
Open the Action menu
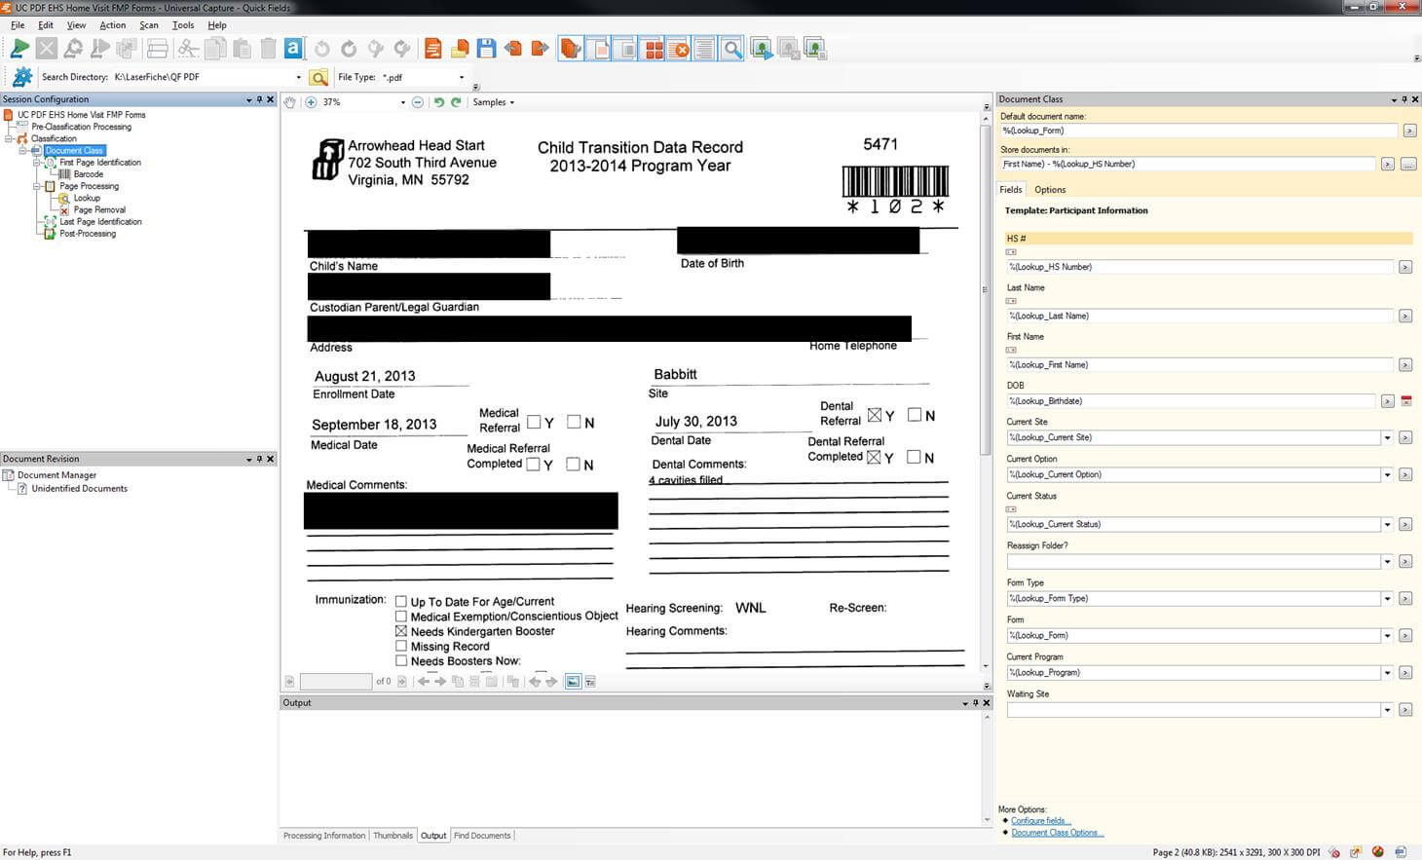[x=112, y=25]
